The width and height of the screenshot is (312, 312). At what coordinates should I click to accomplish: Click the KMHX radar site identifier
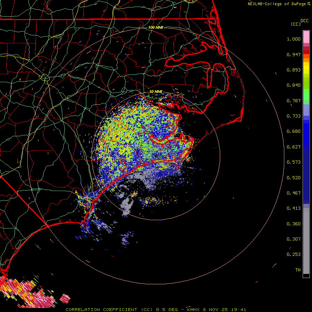[x=193, y=310]
